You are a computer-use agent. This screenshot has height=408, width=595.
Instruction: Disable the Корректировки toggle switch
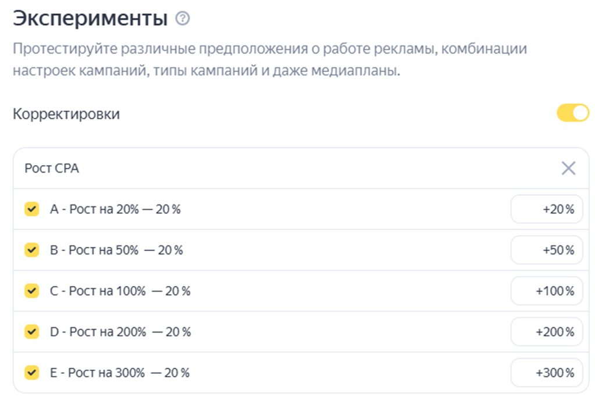click(x=573, y=113)
